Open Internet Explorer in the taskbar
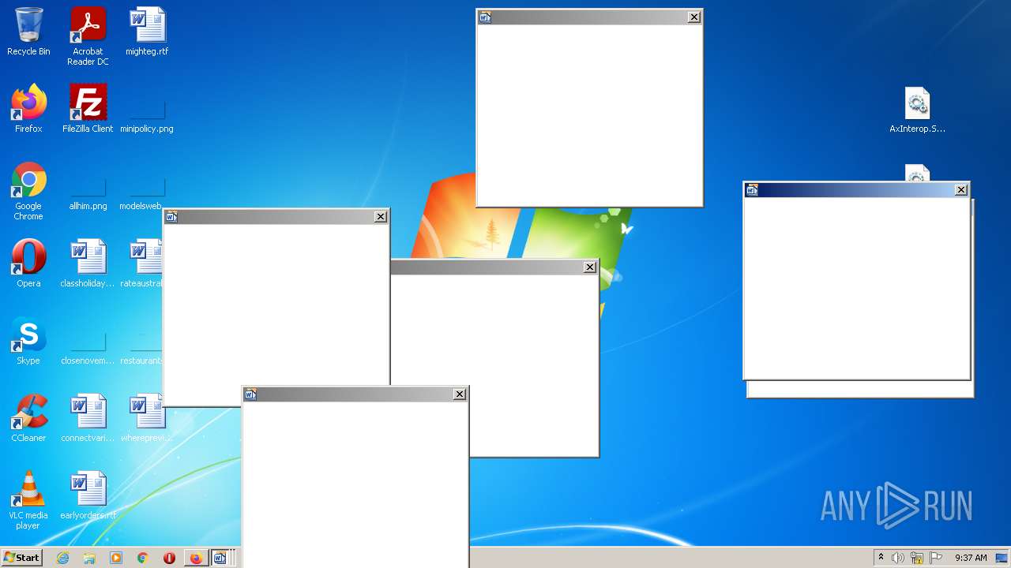Viewport: 1011px width, 568px height. pos(63,558)
